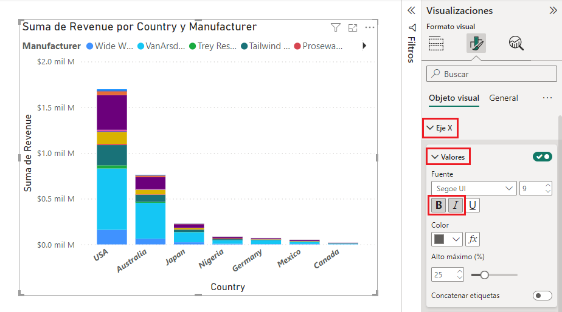Activate Focus mode icon on the chart
The height and width of the screenshot is (312, 562).
tap(353, 27)
